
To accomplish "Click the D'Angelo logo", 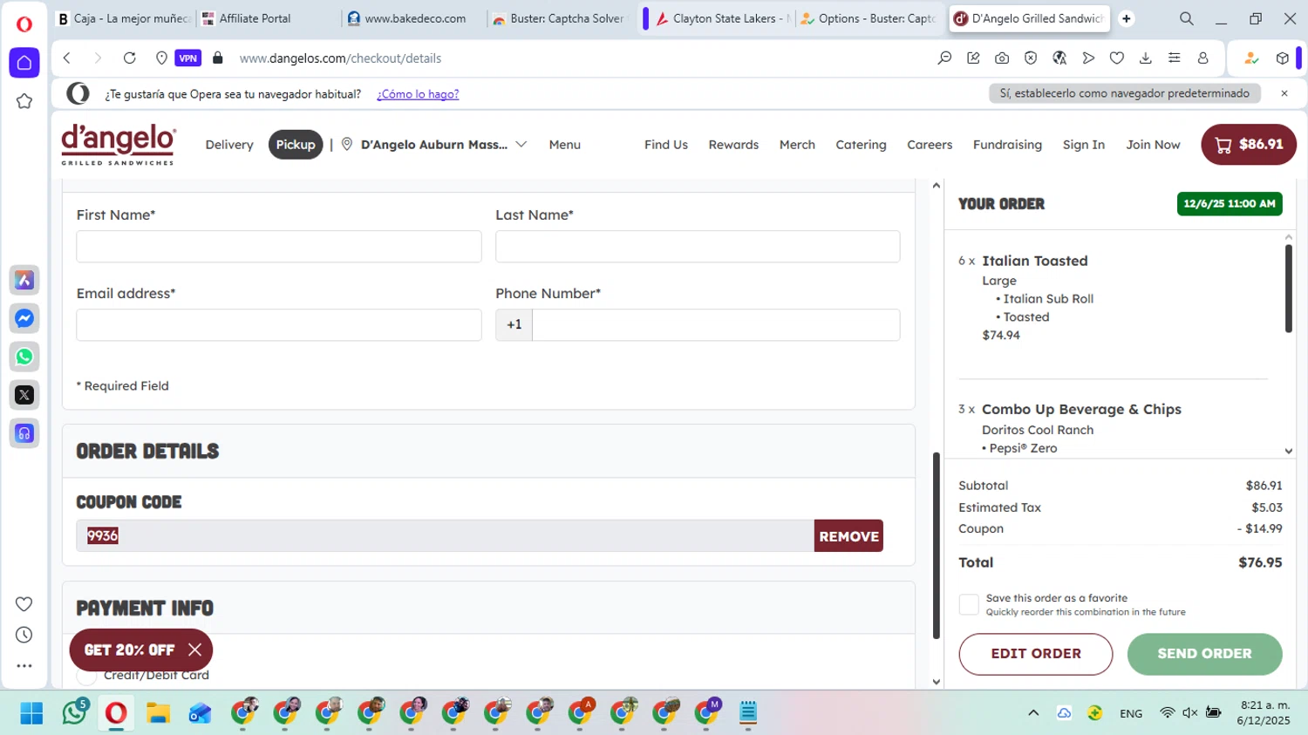I will [118, 145].
